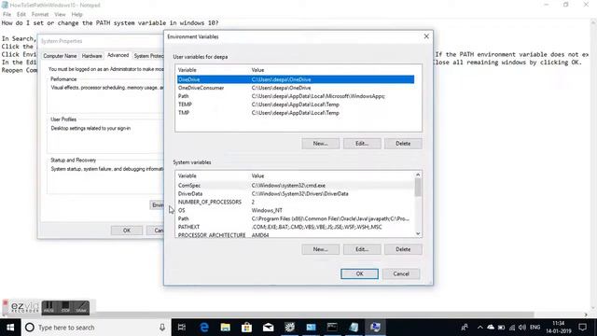Click Stop on the Ezvid recorder

tap(65, 307)
